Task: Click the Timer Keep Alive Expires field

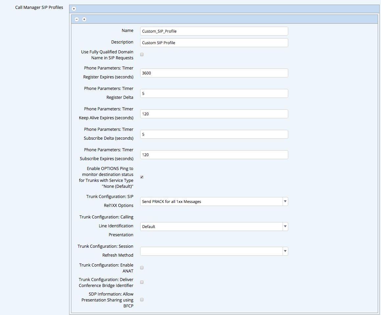Action: click(x=214, y=114)
